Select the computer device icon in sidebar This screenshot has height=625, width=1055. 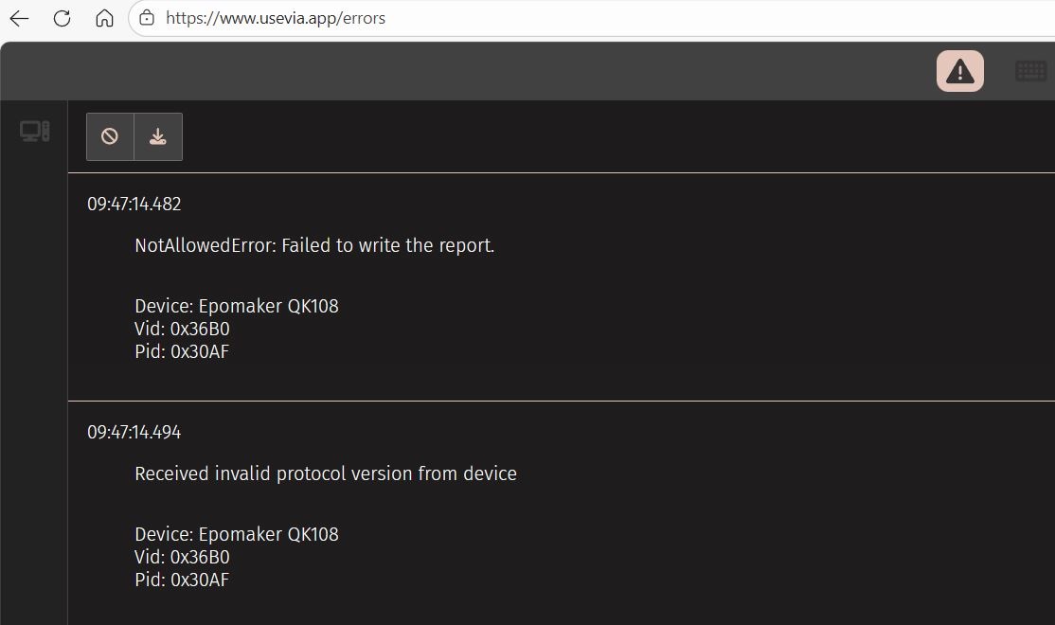click(35, 132)
